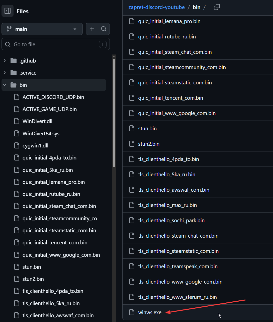Open the main branch selector dropdown
The height and width of the screenshot is (322, 273).
(x=42, y=29)
